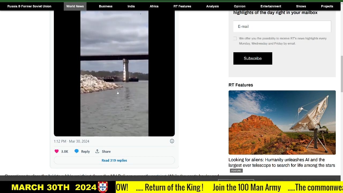Click the tweet timestamp Mar 30, 2024
The height and width of the screenshot is (193, 343).
coord(72,141)
